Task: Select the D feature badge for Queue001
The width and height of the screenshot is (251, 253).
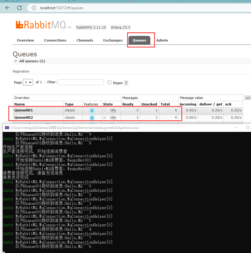Action: click(92, 111)
